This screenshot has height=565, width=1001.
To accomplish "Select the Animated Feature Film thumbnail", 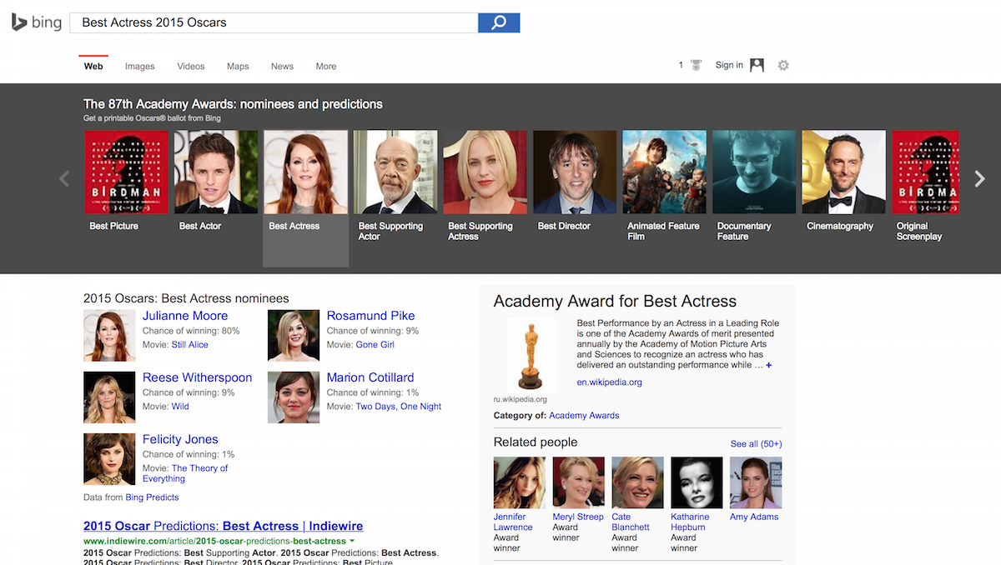I will (x=665, y=172).
